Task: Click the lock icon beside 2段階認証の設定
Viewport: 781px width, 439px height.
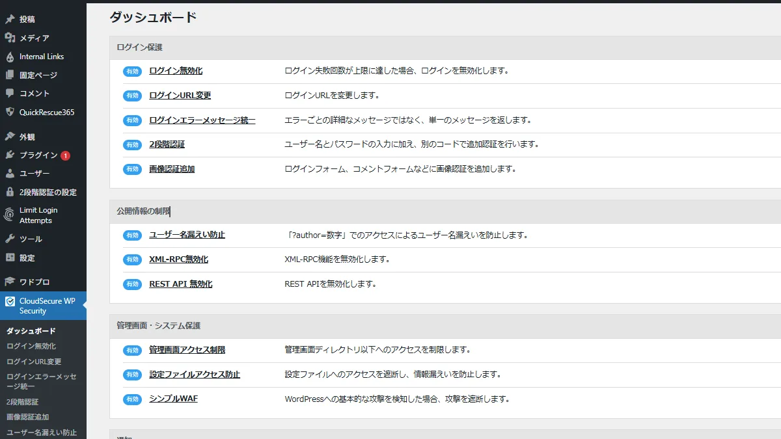Action: pyautogui.click(x=10, y=192)
